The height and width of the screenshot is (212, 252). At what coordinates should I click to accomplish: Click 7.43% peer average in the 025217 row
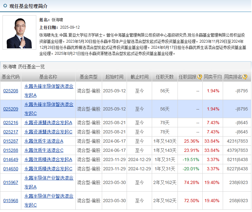click(213, 132)
